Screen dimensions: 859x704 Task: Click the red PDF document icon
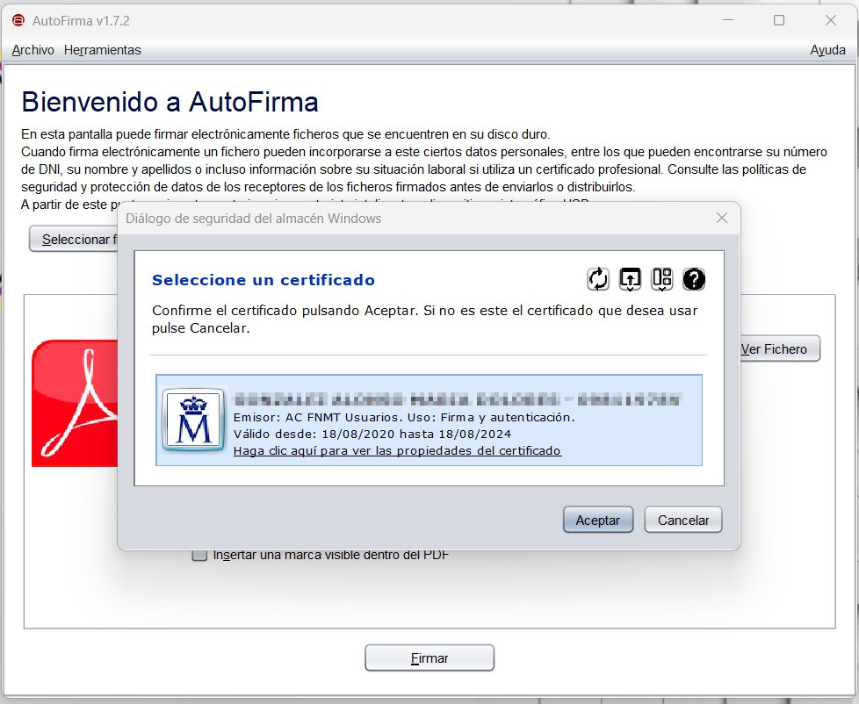pos(75,404)
